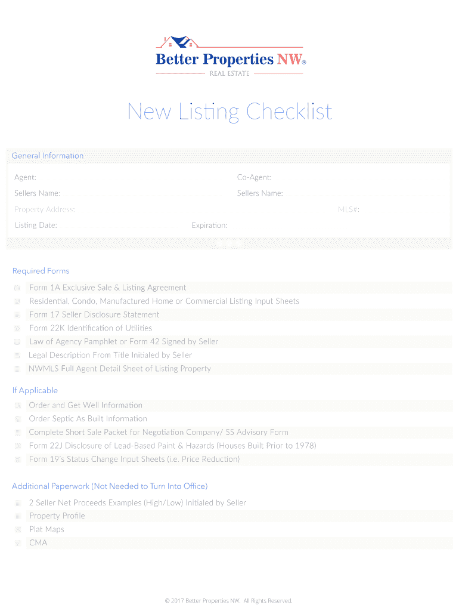Mark the Plat Maps checkbox
Viewport: 459px width, 611px height.
(x=18, y=530)
